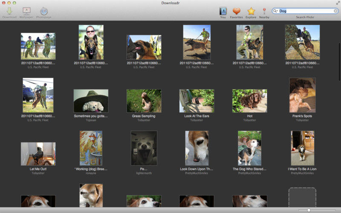Screen dimensions: 341x213
Task: Select the Frank's Spots thumbnail
Action: [302, 95]
